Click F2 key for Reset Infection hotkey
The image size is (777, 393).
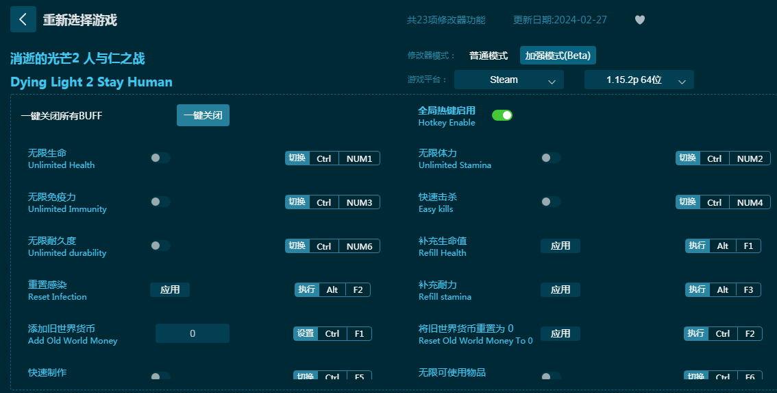[358, 290]
